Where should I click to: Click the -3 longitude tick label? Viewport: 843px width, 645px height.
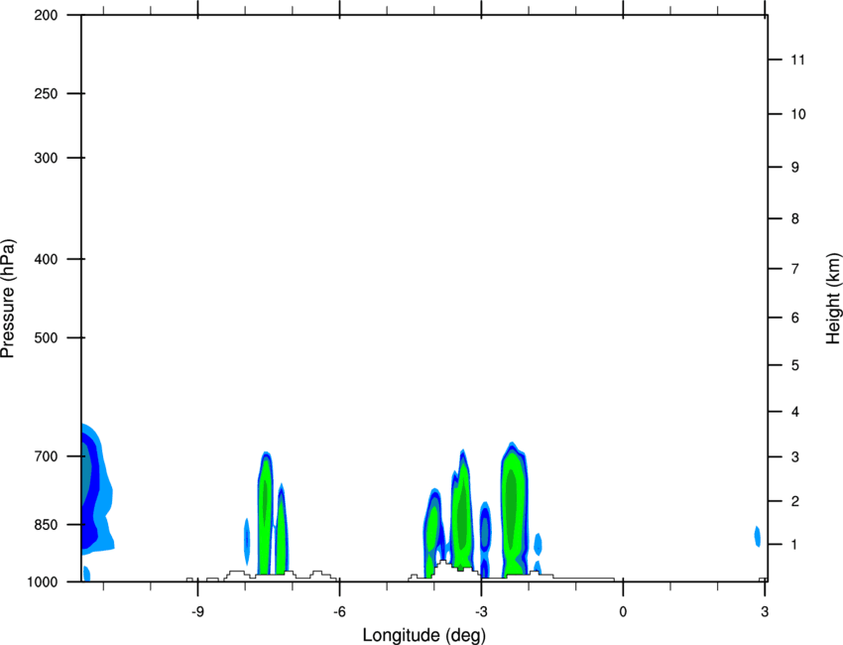pos(481,612)
